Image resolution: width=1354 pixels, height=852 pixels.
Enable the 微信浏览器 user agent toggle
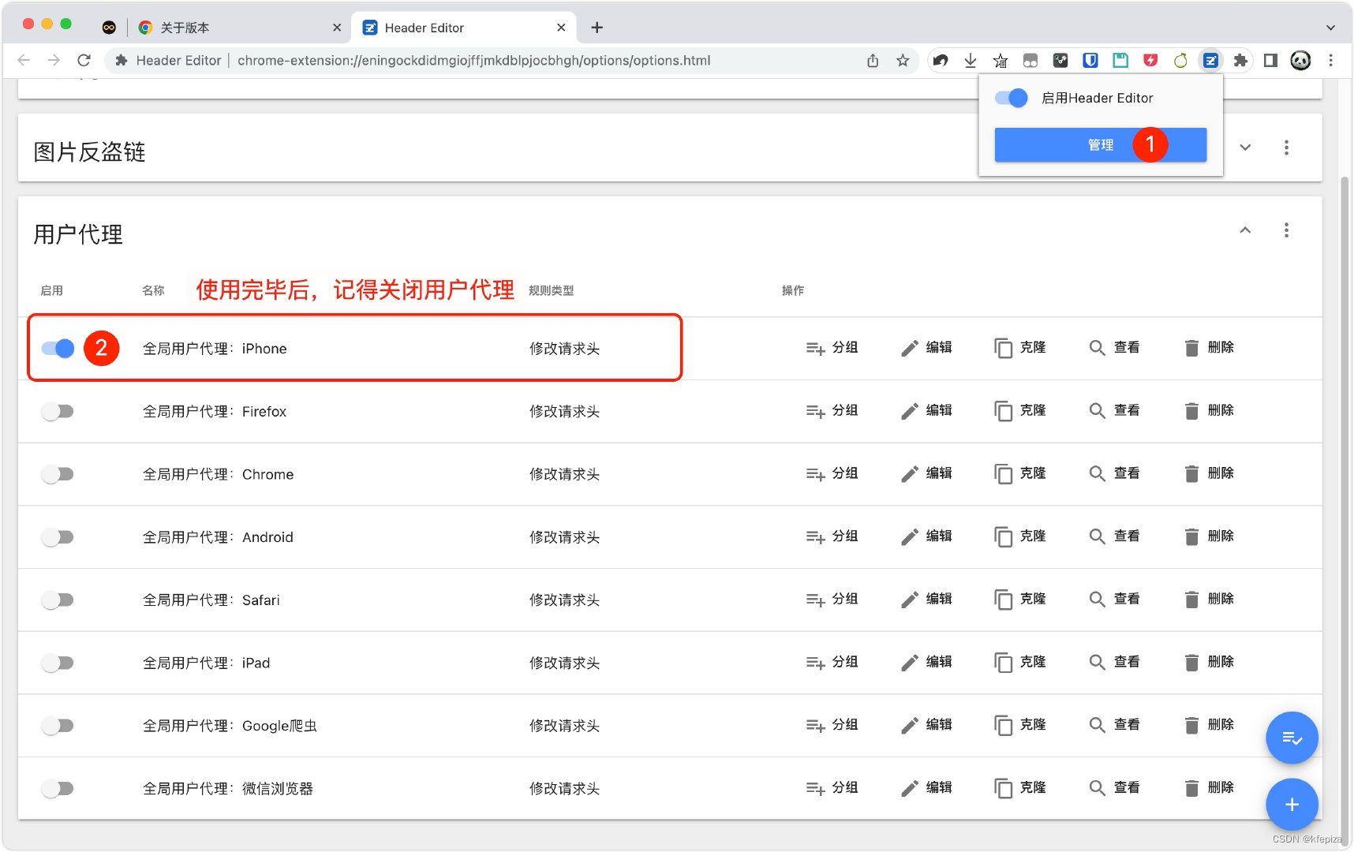58,789
